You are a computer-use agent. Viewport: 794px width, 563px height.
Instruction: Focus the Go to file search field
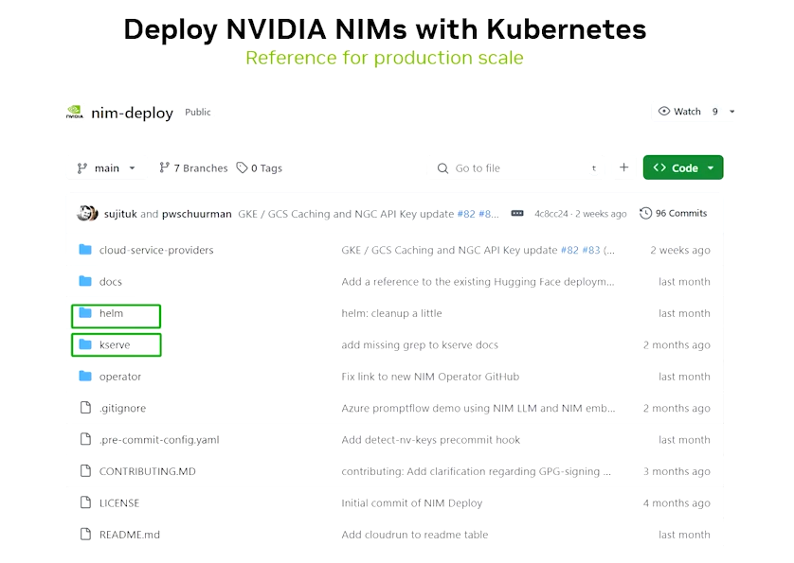[517, 167]
